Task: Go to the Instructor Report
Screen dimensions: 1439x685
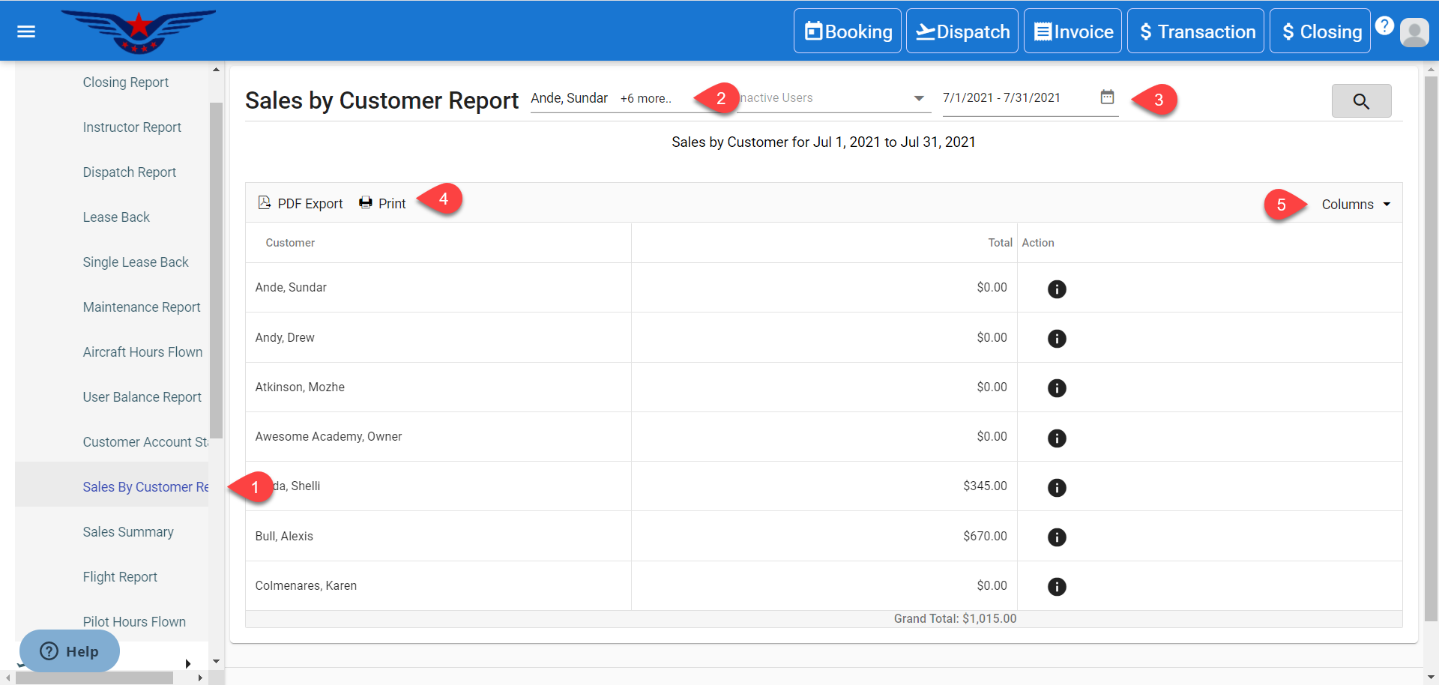Action: point(132,127)
